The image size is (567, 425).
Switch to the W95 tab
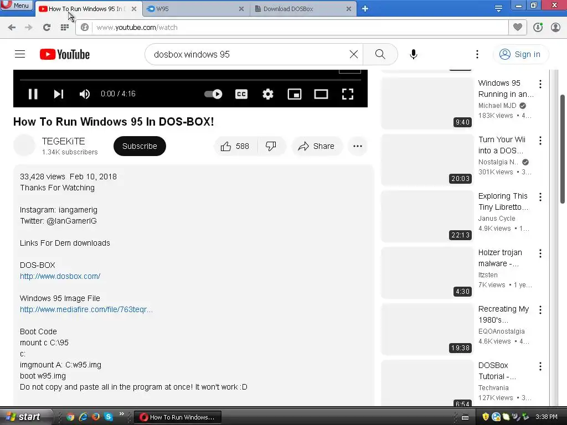(195, 9)
